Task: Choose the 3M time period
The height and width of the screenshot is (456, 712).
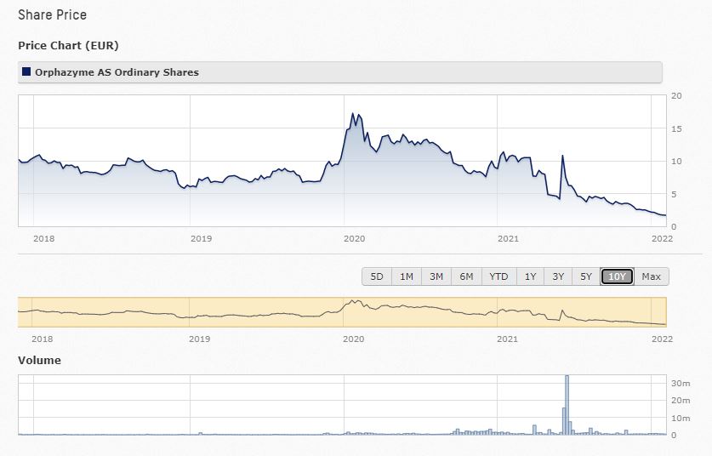Action: 436,276
